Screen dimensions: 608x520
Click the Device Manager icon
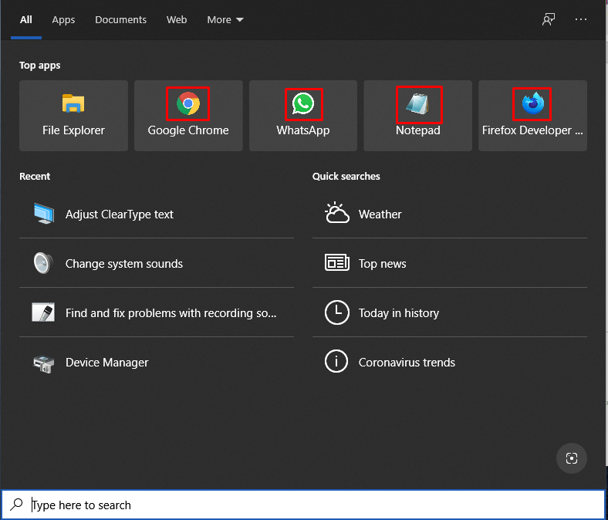[x=43, y=363]
